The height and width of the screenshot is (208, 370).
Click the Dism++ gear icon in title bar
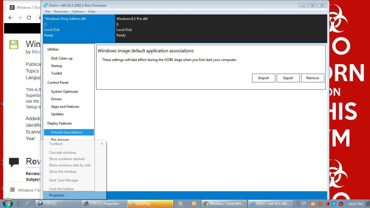[46, 5]
